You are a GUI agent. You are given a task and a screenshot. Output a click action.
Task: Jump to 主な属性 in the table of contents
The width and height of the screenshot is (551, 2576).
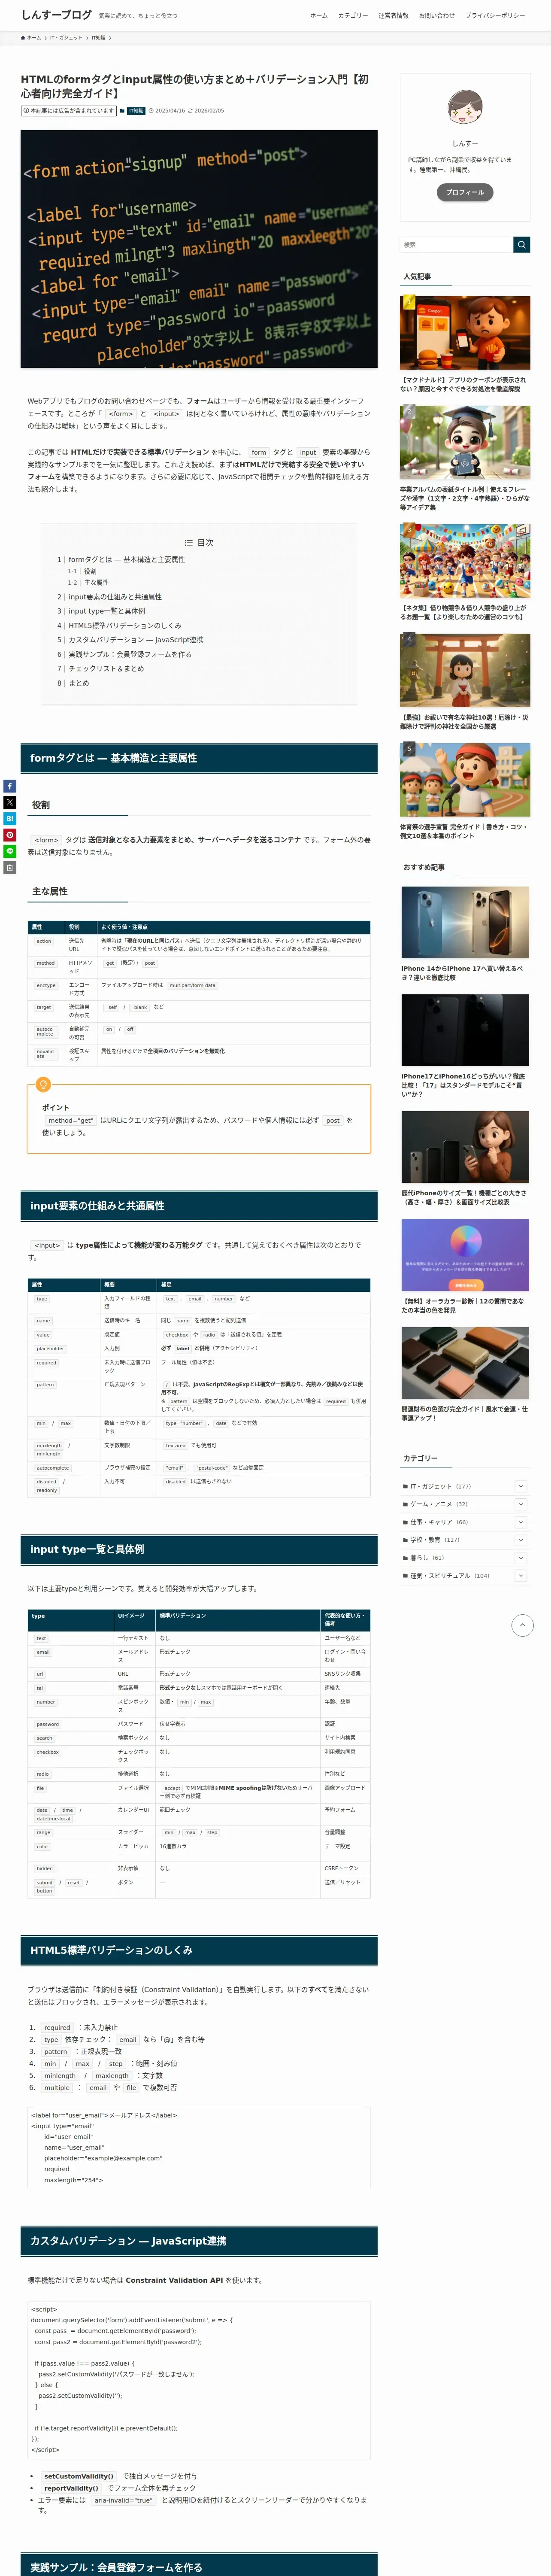pos(96,583)
